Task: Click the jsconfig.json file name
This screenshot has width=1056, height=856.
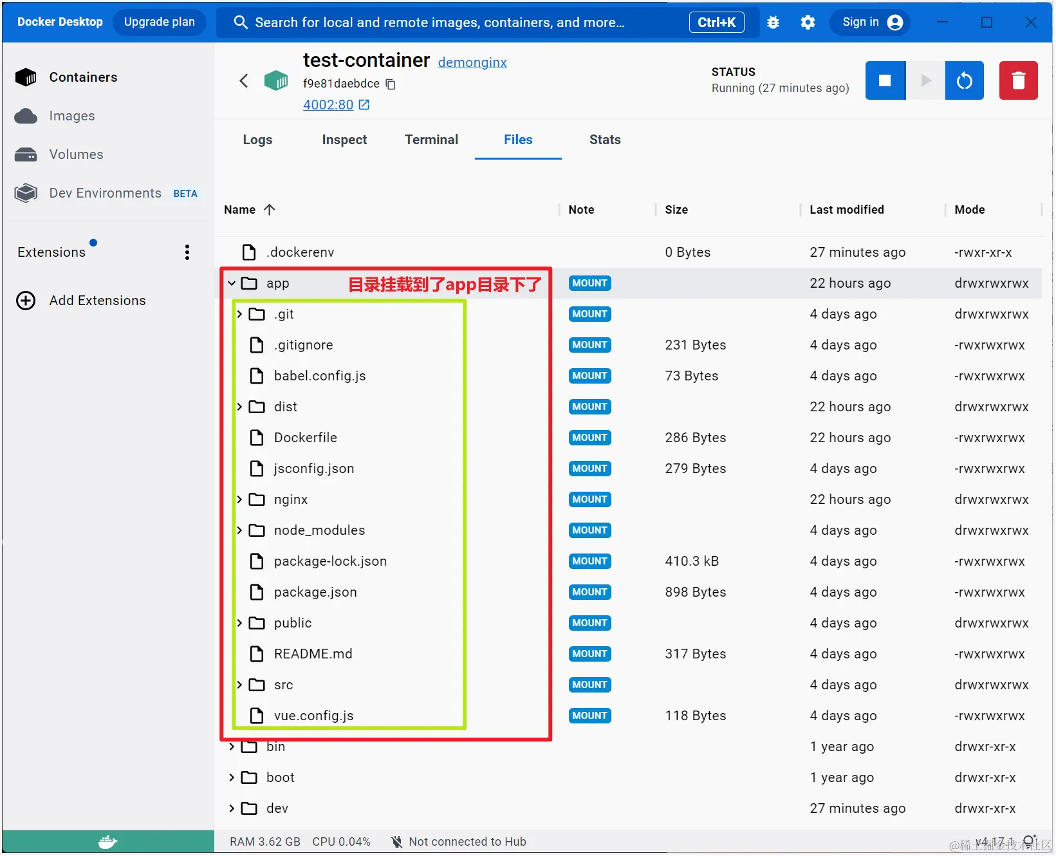Action: [314, 469]
